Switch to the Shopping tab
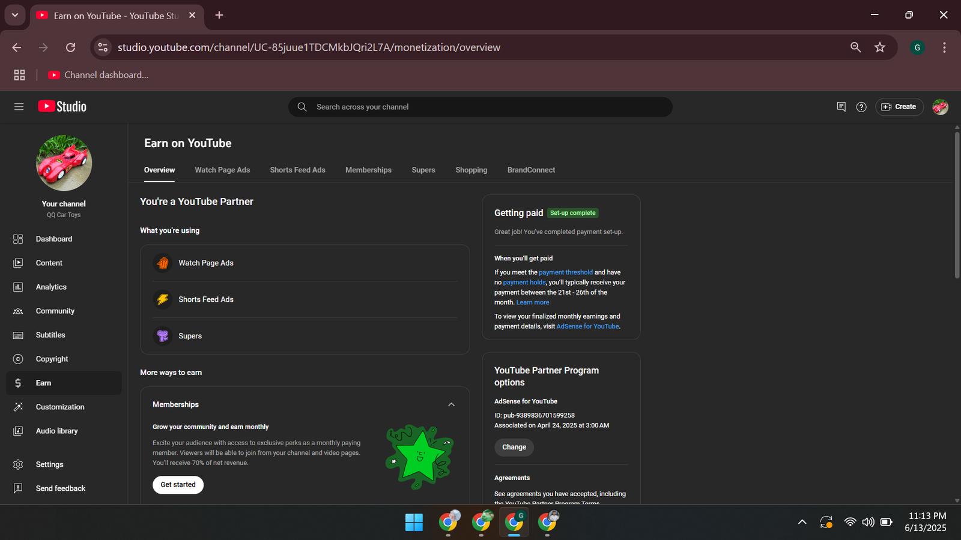961x540 pixels. click(x=471, y=170)
